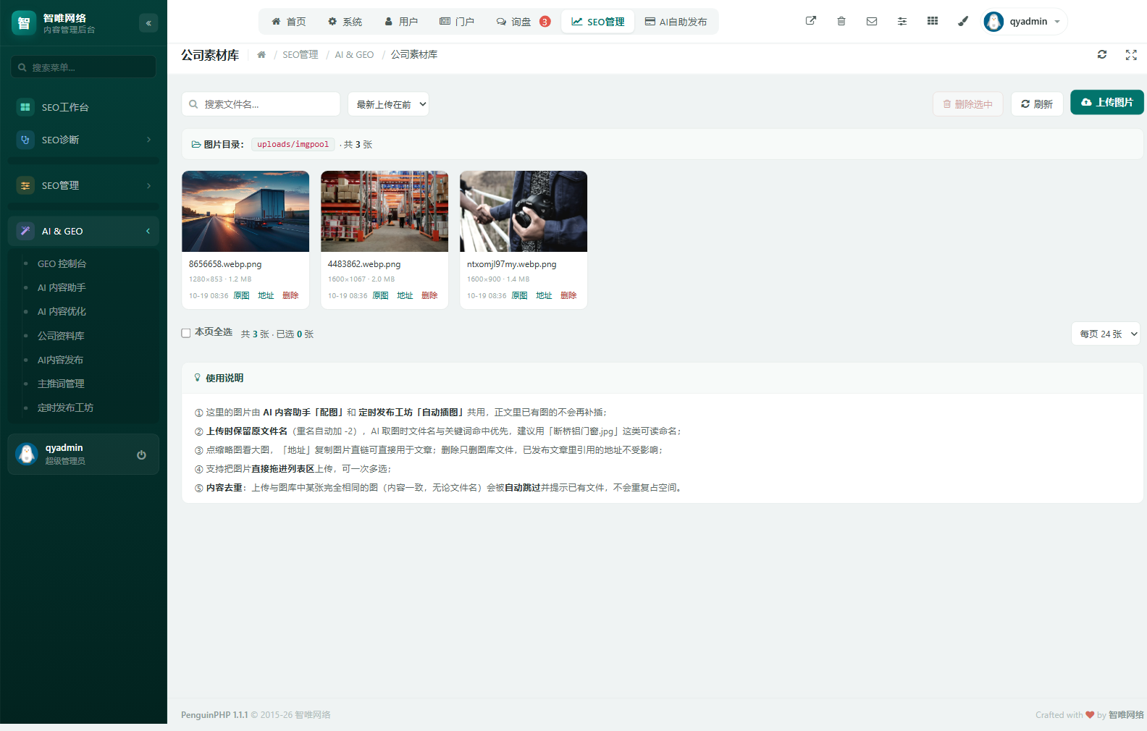Open the qyadmin user dropdown in the top bar
This screenshot has width=1147, height=731.
coord(1024,22)
